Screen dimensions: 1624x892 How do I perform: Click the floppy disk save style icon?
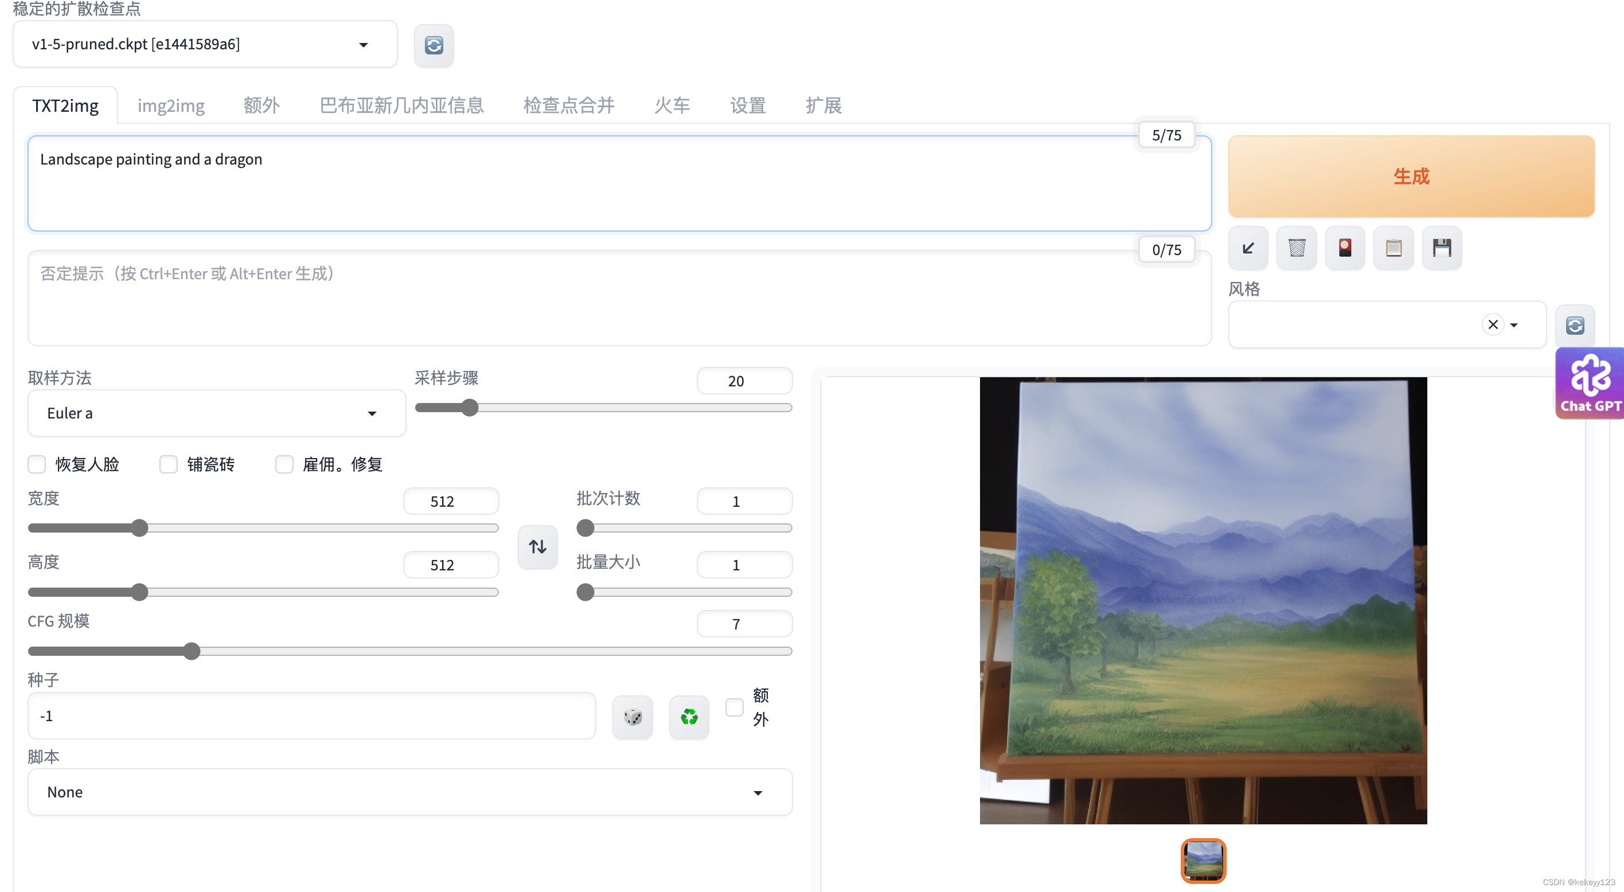(1442, 248)
